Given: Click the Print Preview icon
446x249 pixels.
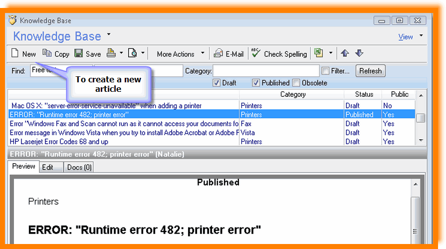Looking at the screenshot, I should coord(133,53).
